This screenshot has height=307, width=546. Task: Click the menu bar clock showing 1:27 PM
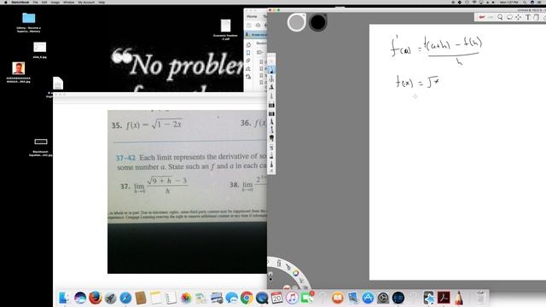(508, 2)
